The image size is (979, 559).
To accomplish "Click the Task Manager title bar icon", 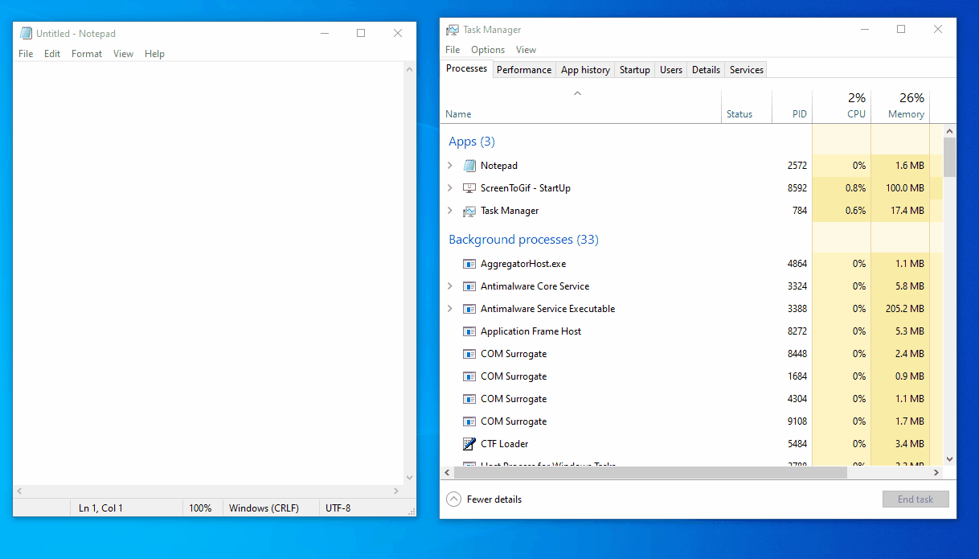I will [x=453, y=30].
